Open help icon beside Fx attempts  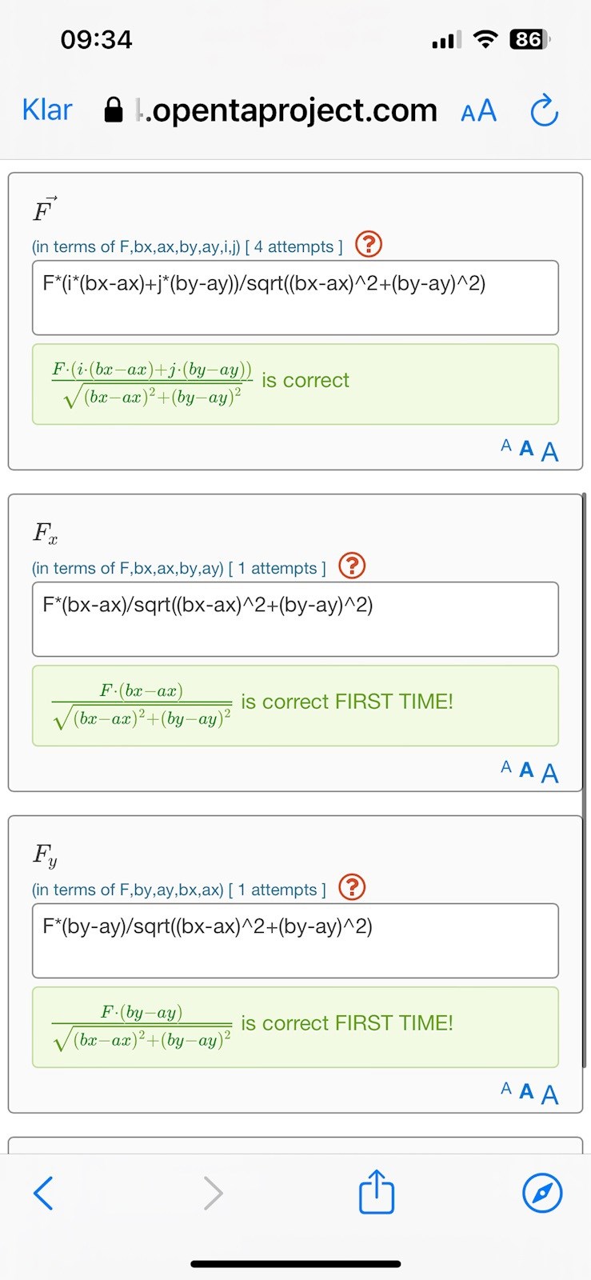tap(352, 566)
